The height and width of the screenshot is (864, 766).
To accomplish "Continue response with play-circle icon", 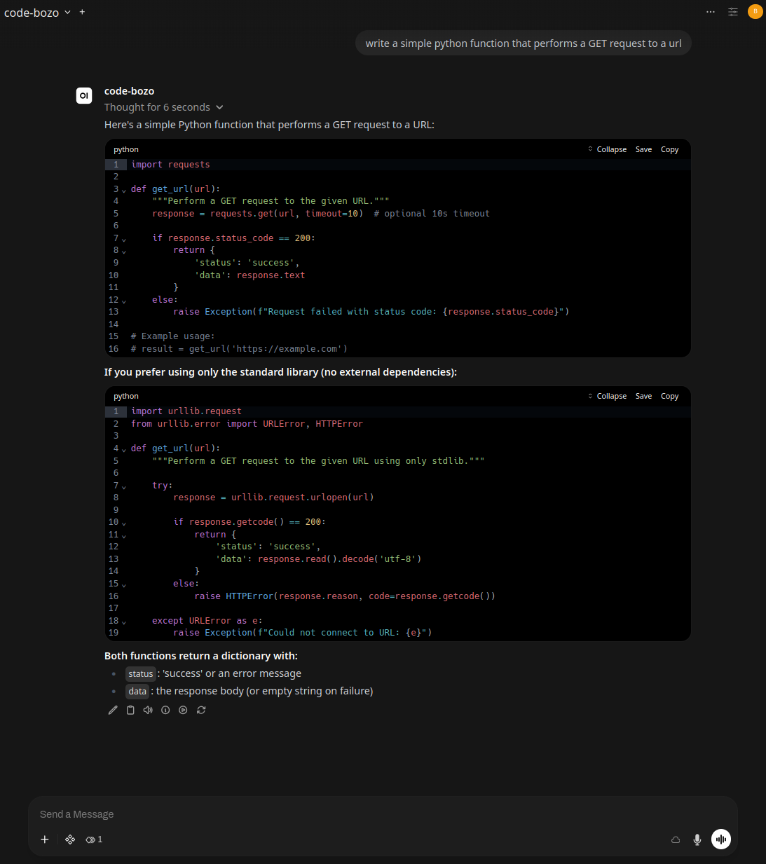I will [183, 710].
